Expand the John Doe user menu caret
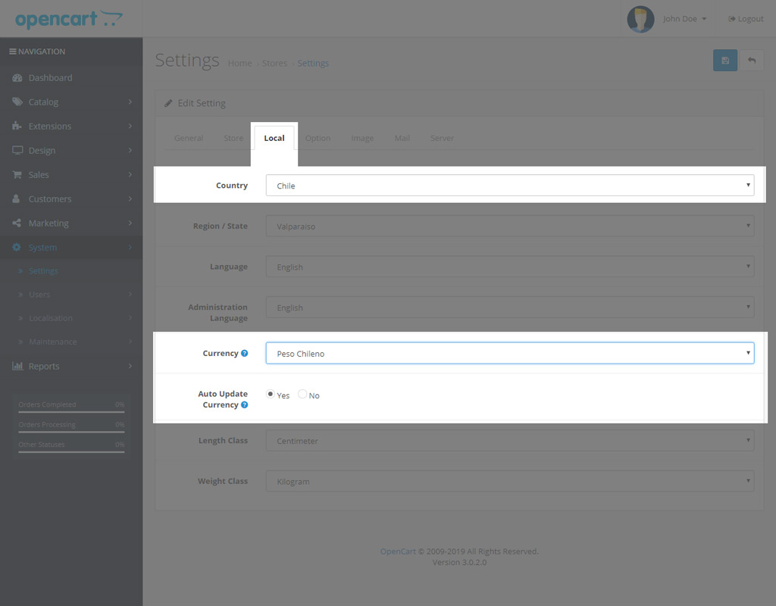 pyautogui.click(x=704, y=19)
